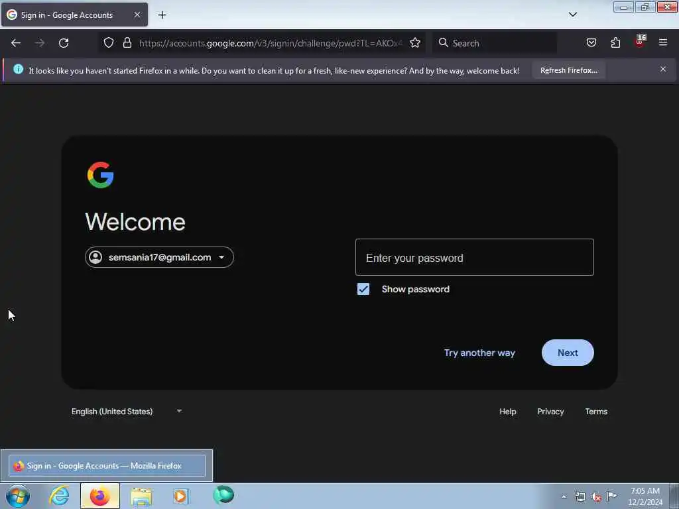
Task: Go forward using the greyed forward arrow
Action: tap(40, 43)
